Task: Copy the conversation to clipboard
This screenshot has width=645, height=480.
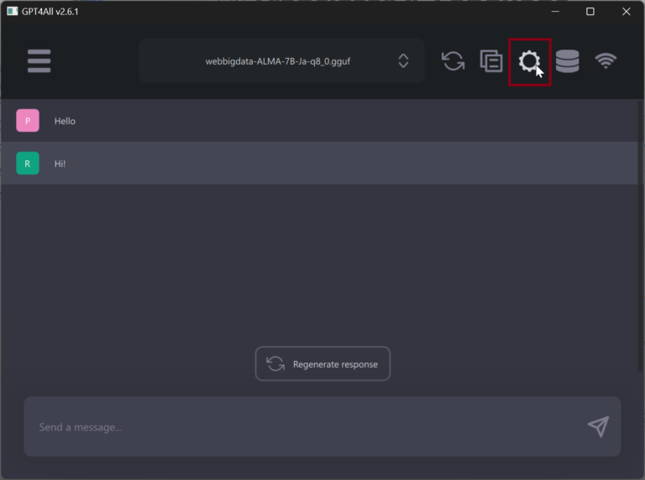Action: (x=491, y=61)
